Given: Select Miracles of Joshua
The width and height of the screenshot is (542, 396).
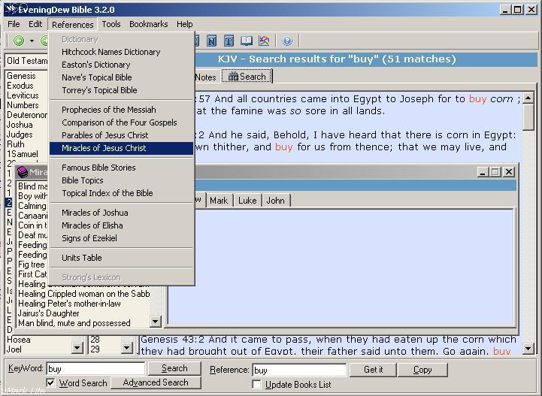Looking at the screenshot, I should click(x=121, y=213).
